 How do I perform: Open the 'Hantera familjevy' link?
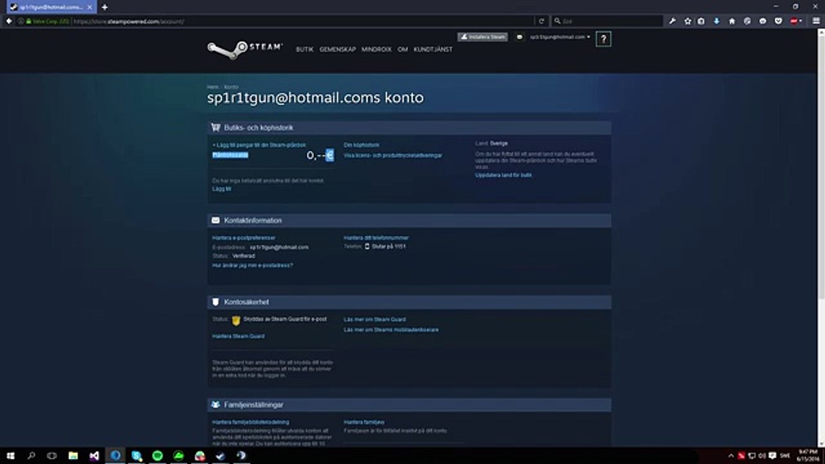click(364, 423)
